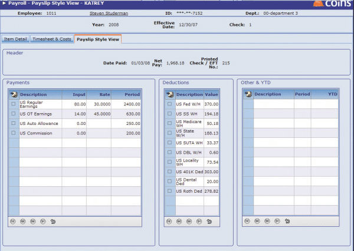Tick the US Fed W/H checkbox
This screenshot has height=251, width=354.
pos(169,104)
